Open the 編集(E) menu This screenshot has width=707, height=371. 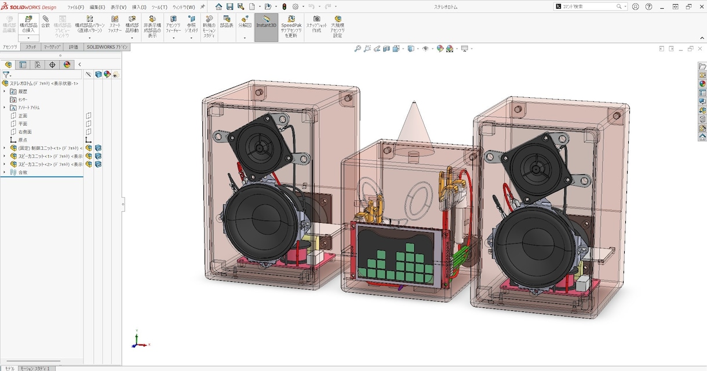(x=97, y=7)
